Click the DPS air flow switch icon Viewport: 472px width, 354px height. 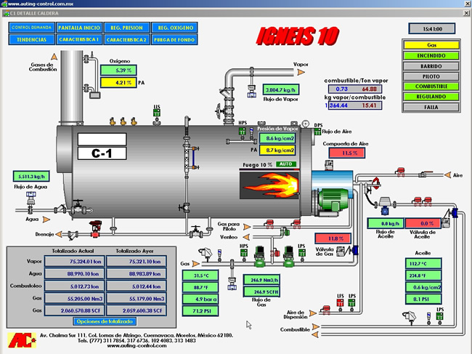(x=317, y=132)
